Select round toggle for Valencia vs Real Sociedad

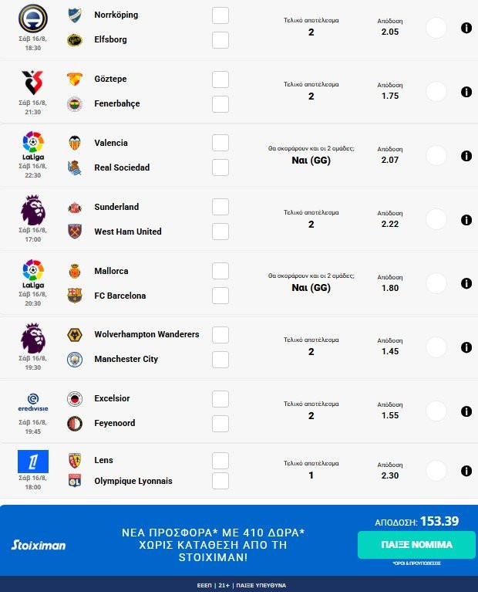click(436, 156)
